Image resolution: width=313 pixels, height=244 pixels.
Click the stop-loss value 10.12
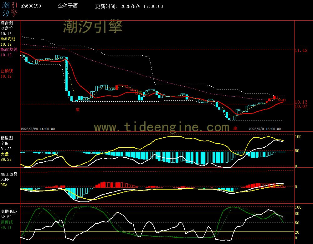[x=6, y=76]
